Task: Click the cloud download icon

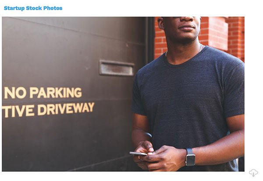Action: pyautogui.click(x=253, y=173)
